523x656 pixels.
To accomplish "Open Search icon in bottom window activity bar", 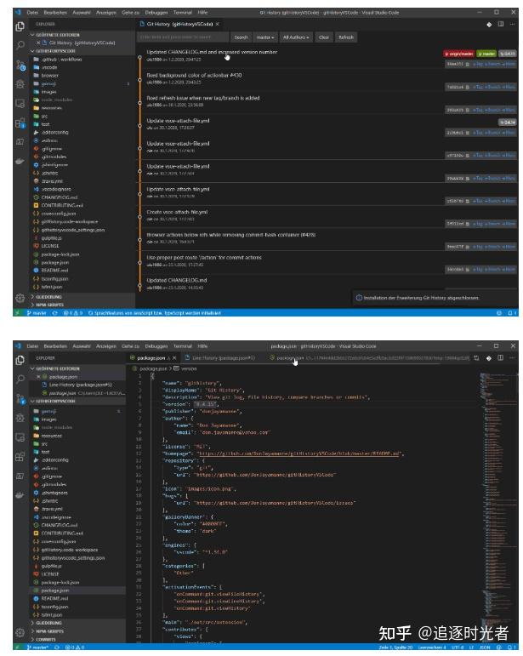I will pos(20,379).
